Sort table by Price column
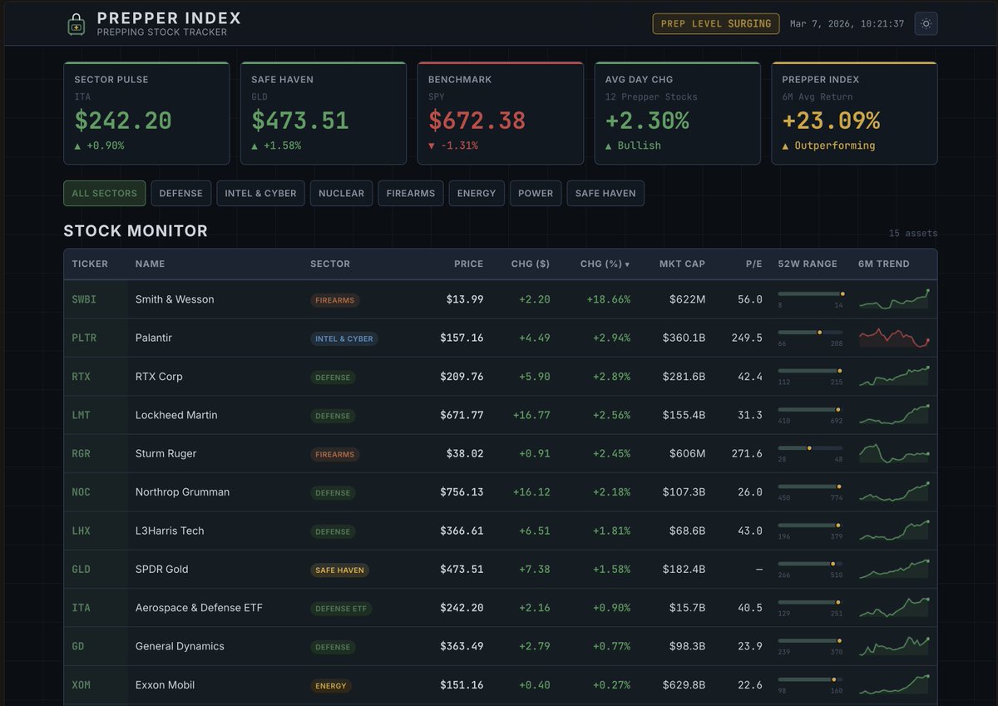 point(468,264)
